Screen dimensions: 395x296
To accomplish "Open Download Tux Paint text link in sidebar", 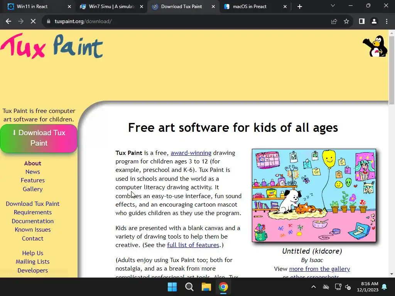I will pyautogui.click(x=33, y=203).
